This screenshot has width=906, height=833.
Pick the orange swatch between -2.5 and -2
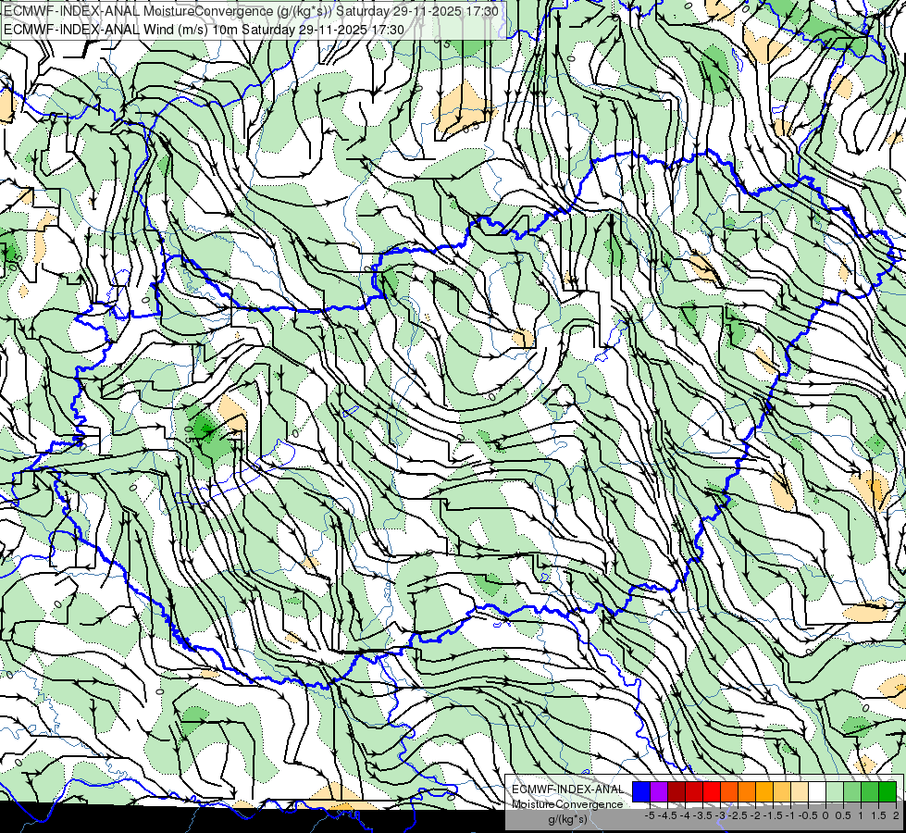[747, 791]
